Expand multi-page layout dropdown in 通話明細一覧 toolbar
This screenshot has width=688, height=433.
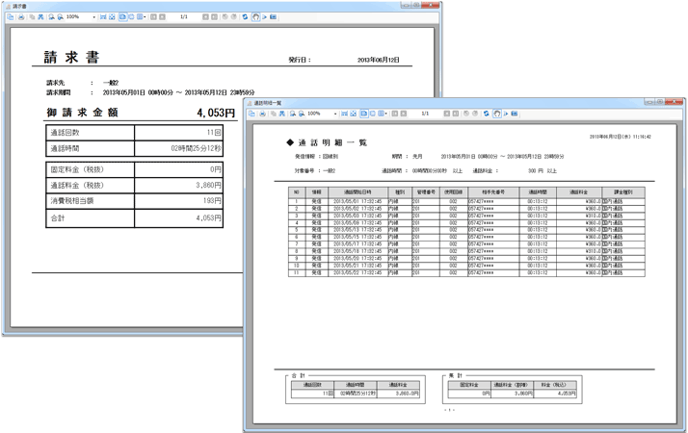point(384,114)
